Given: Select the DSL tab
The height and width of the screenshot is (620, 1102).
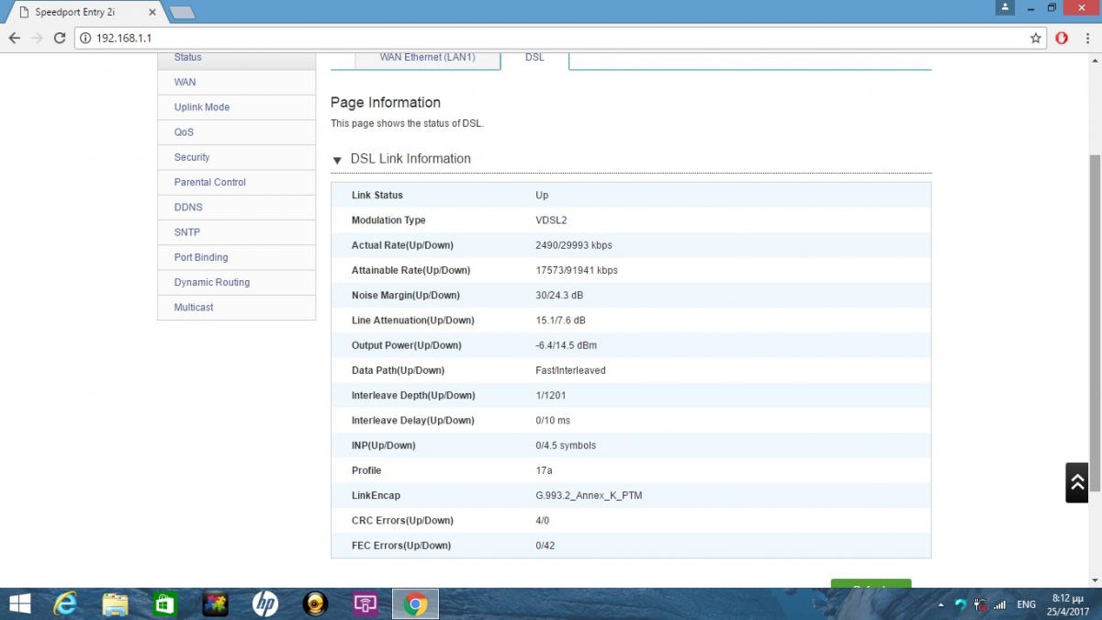Looking at the screenshot, I should (534, 57).
